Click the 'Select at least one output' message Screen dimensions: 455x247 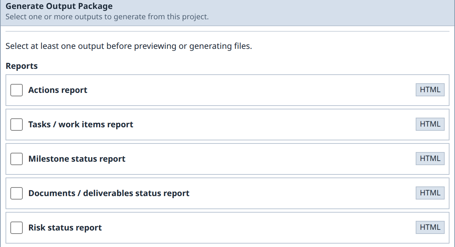coord(129,46)
